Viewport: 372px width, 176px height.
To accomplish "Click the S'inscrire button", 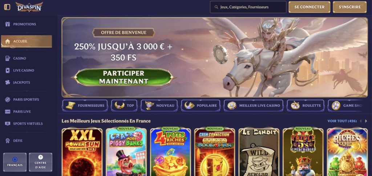I will pyautogui.click(x=350, y=7).
